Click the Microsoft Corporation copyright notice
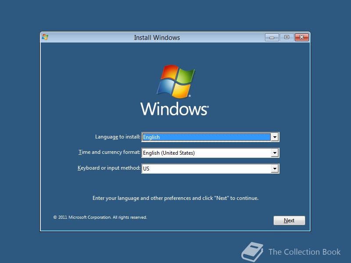351x263 pixels. (100, 217)
